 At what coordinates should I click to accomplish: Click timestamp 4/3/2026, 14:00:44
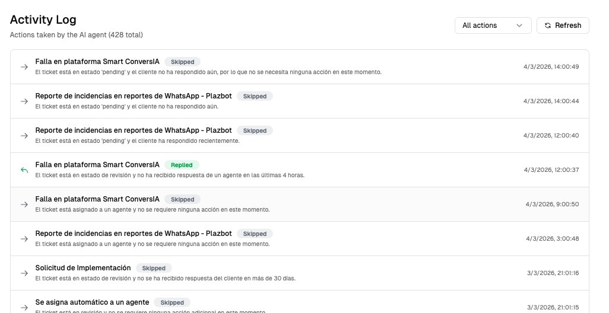coord(551,101)
